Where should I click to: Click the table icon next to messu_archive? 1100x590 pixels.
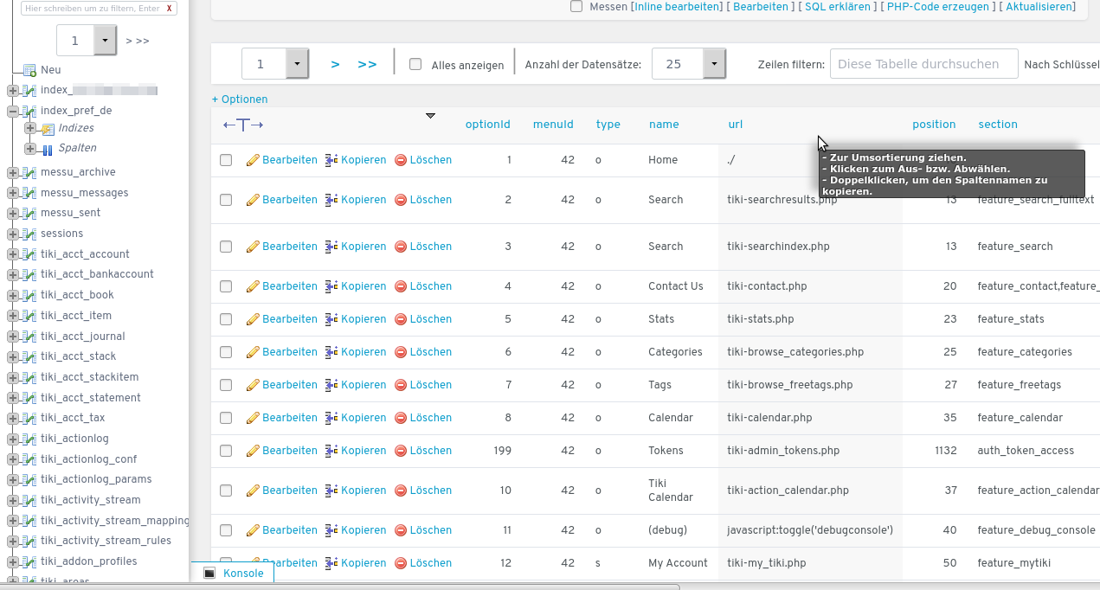coord(29,172)
